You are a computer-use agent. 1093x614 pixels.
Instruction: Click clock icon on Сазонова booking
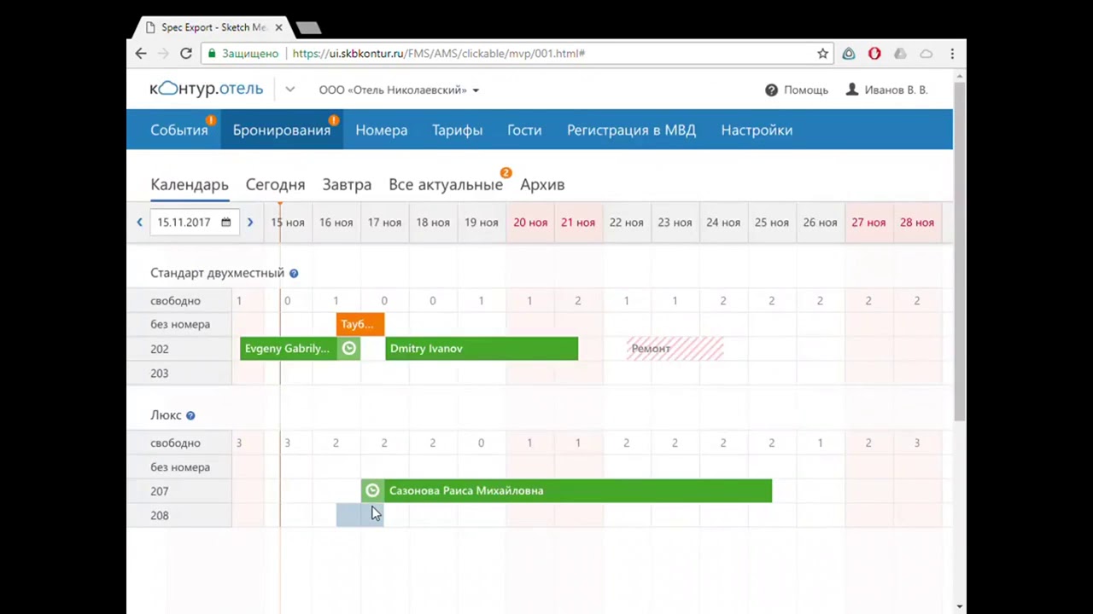click(372, 490)
